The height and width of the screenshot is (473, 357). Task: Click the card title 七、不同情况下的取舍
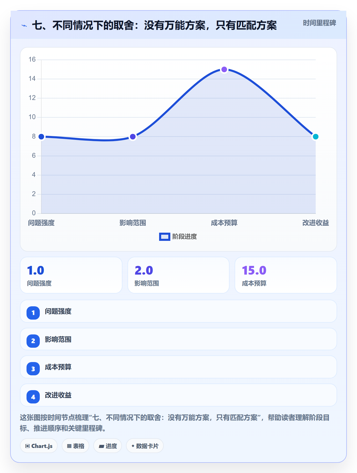[154, 26]
